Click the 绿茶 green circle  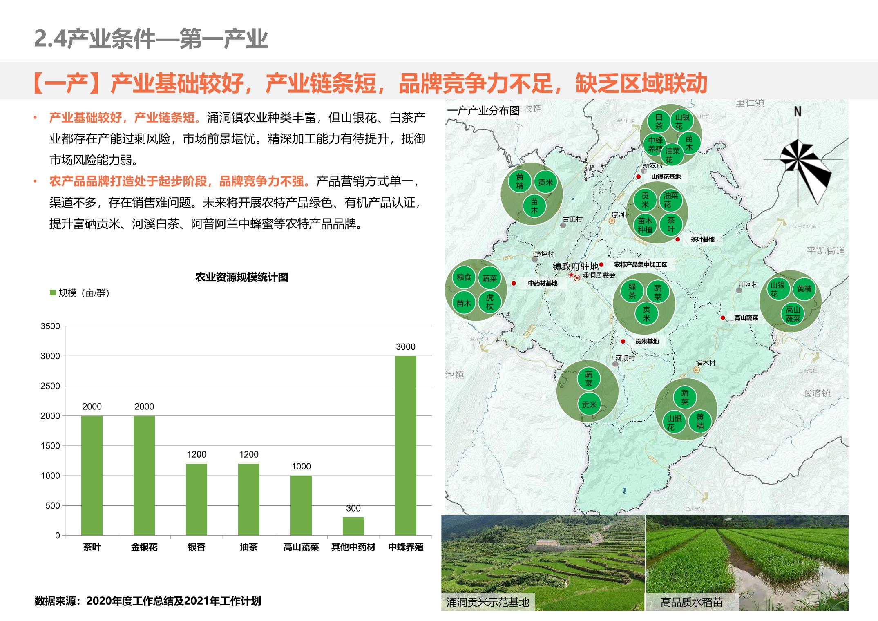pos(632,291)
